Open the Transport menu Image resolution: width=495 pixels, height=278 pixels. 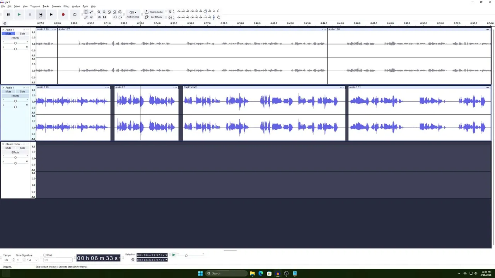coord(35,7)
